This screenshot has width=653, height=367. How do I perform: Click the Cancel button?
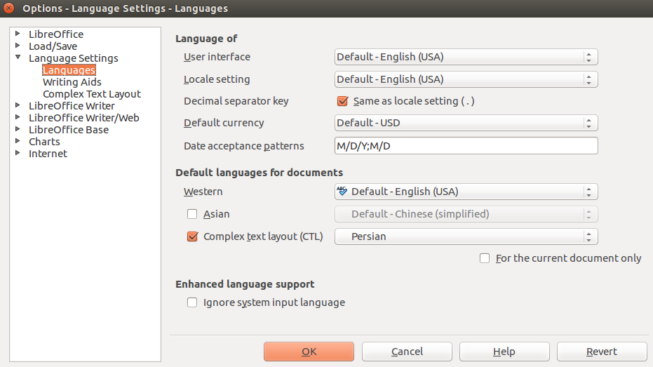407,352
